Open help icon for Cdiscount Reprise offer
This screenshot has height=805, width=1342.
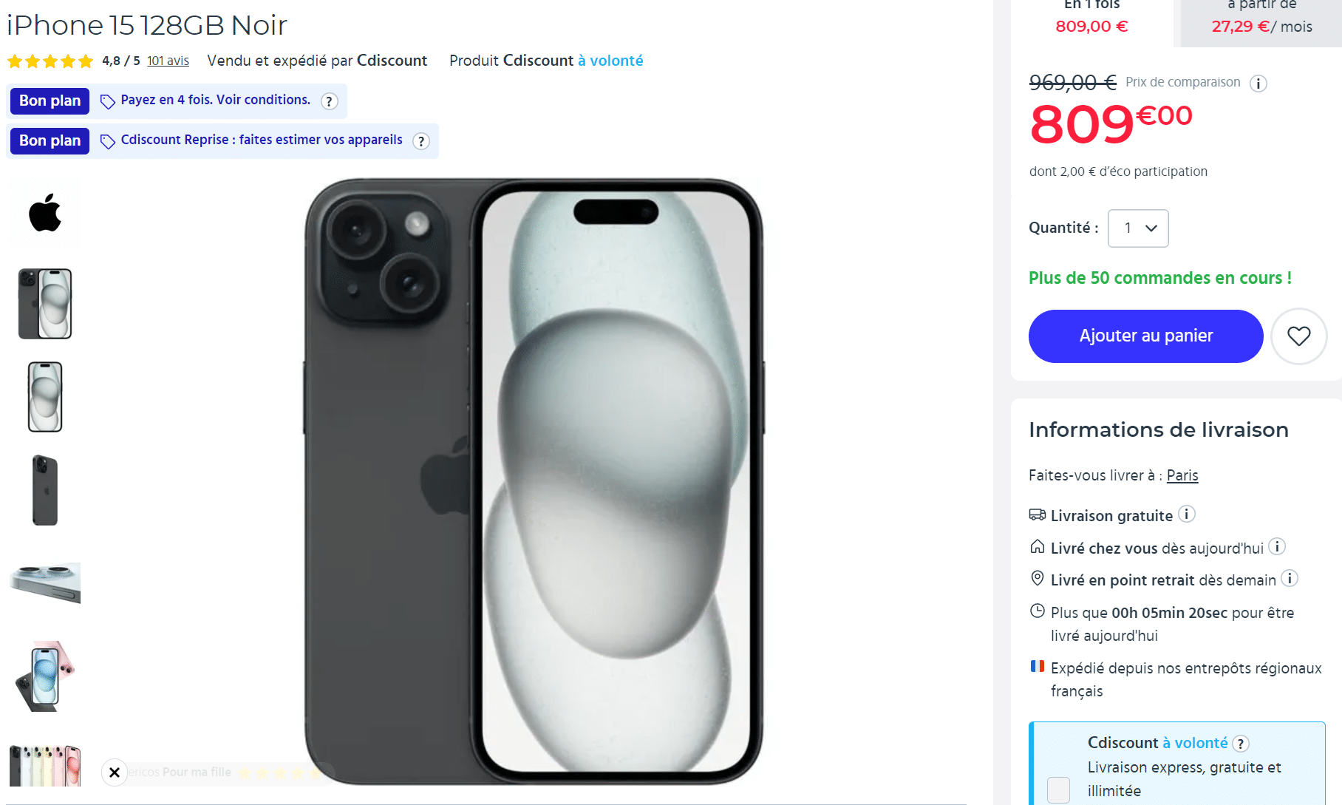(x=421, y=141)
